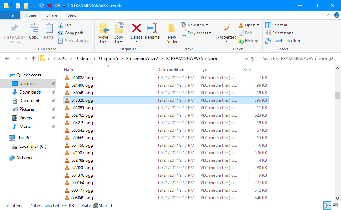Click Select all button
This screenshot has height=210, width=341.
[277, 25]
